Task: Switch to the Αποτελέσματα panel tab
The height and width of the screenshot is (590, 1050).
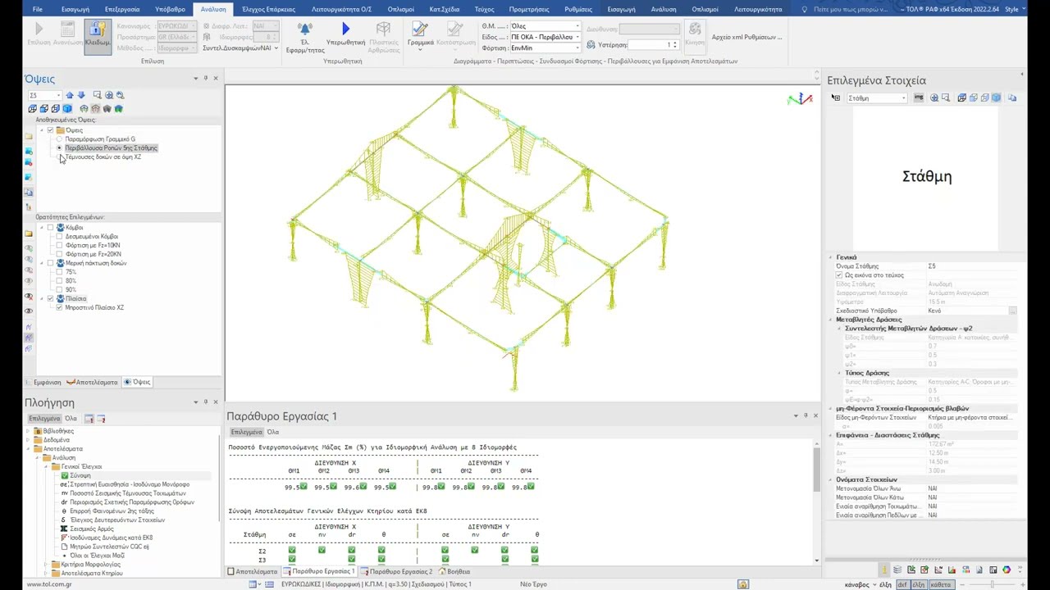Action: pos(93,383)
